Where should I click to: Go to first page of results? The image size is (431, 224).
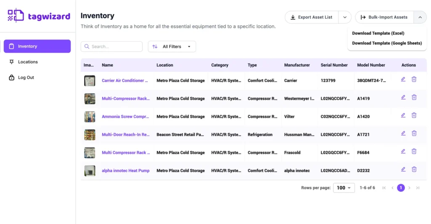(x=384, y=188)
